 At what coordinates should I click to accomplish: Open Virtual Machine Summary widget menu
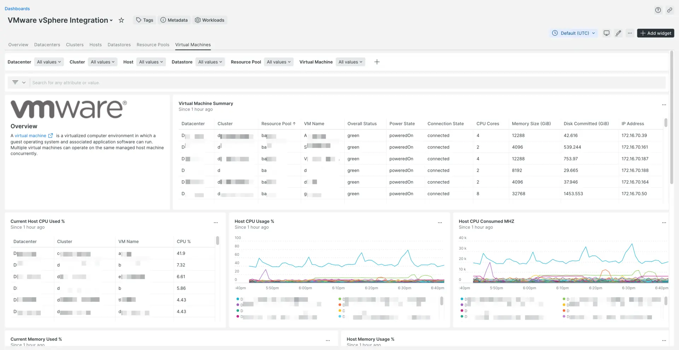click(664, 105)
